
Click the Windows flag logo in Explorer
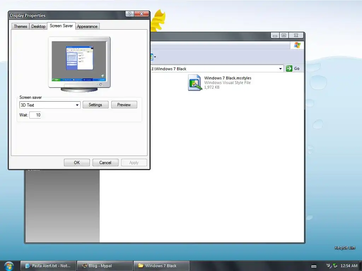click(x=297, y=45)
